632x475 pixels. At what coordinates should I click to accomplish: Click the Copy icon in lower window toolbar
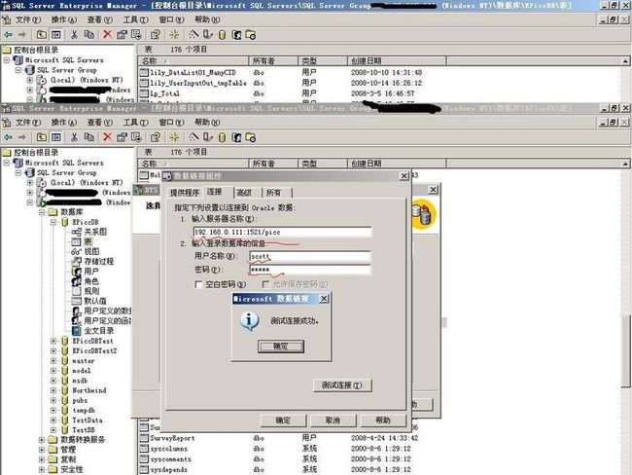pos(89,137)
